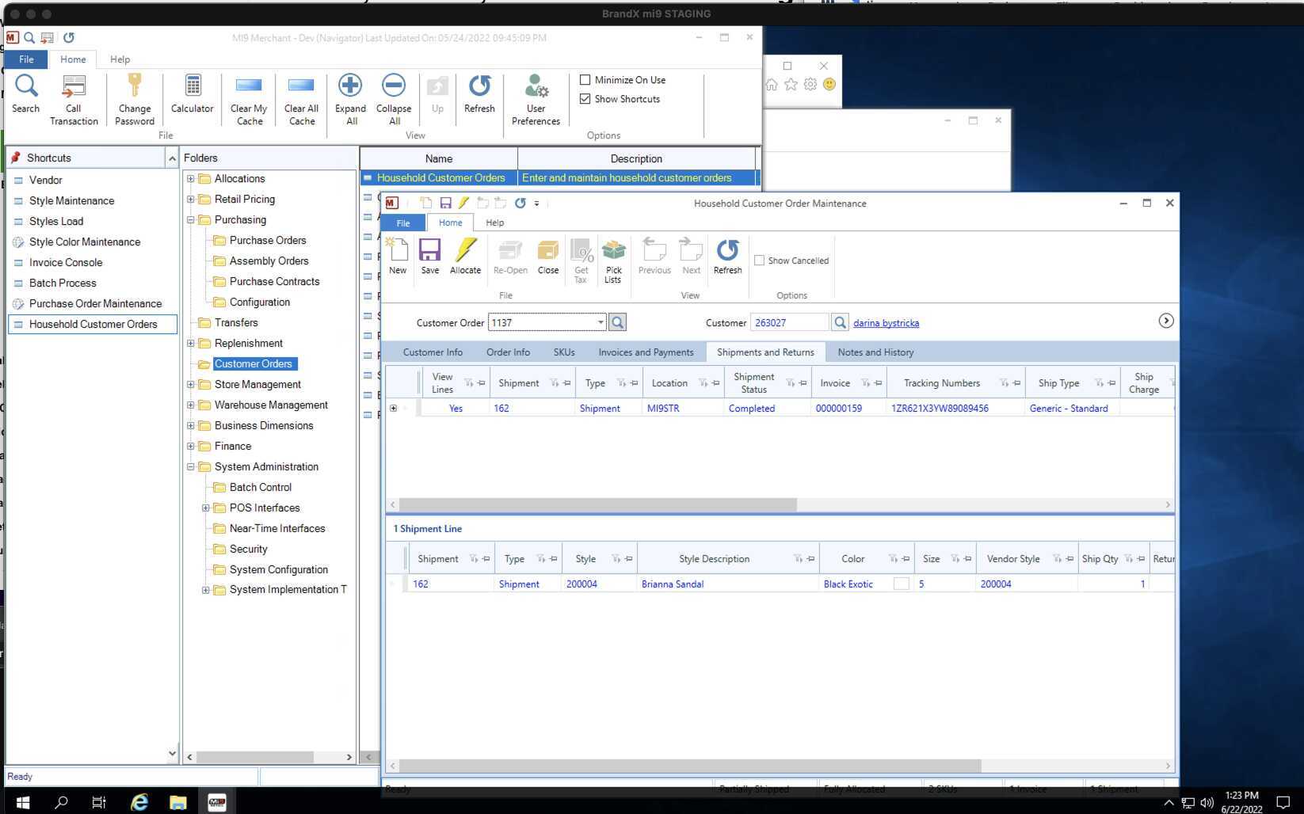Expand the Allocations folder
This screenshot has height=814, width=1304.
pos(190,179)
